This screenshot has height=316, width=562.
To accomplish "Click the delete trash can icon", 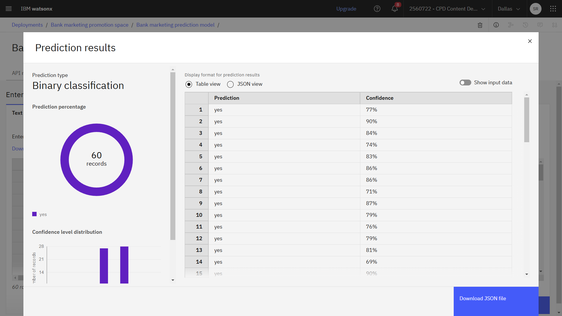I will [480, 25].
